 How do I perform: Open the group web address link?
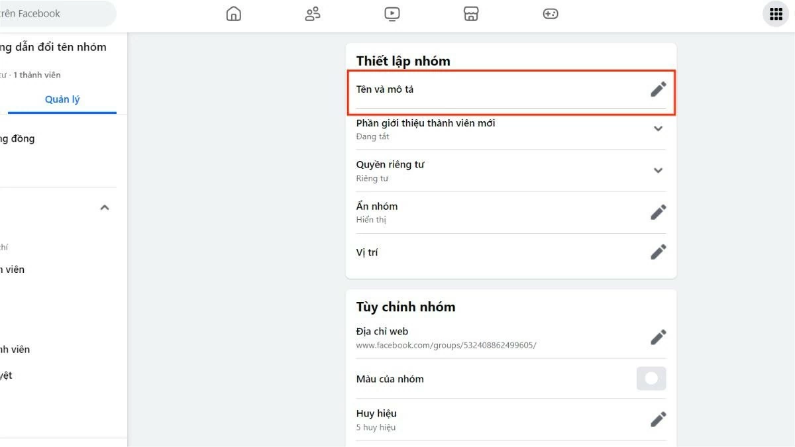pyautogui.click(x=445, y=345)
